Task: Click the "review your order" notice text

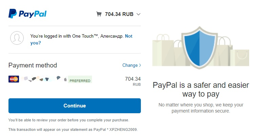Action: click(69, 120)
